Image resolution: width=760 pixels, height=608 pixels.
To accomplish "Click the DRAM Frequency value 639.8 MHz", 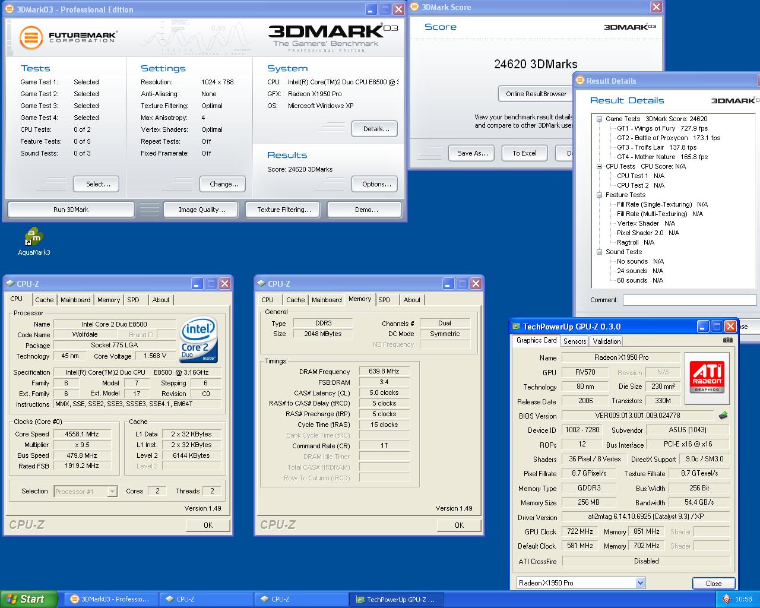I will pyautogui.click(x=384, y=371).
